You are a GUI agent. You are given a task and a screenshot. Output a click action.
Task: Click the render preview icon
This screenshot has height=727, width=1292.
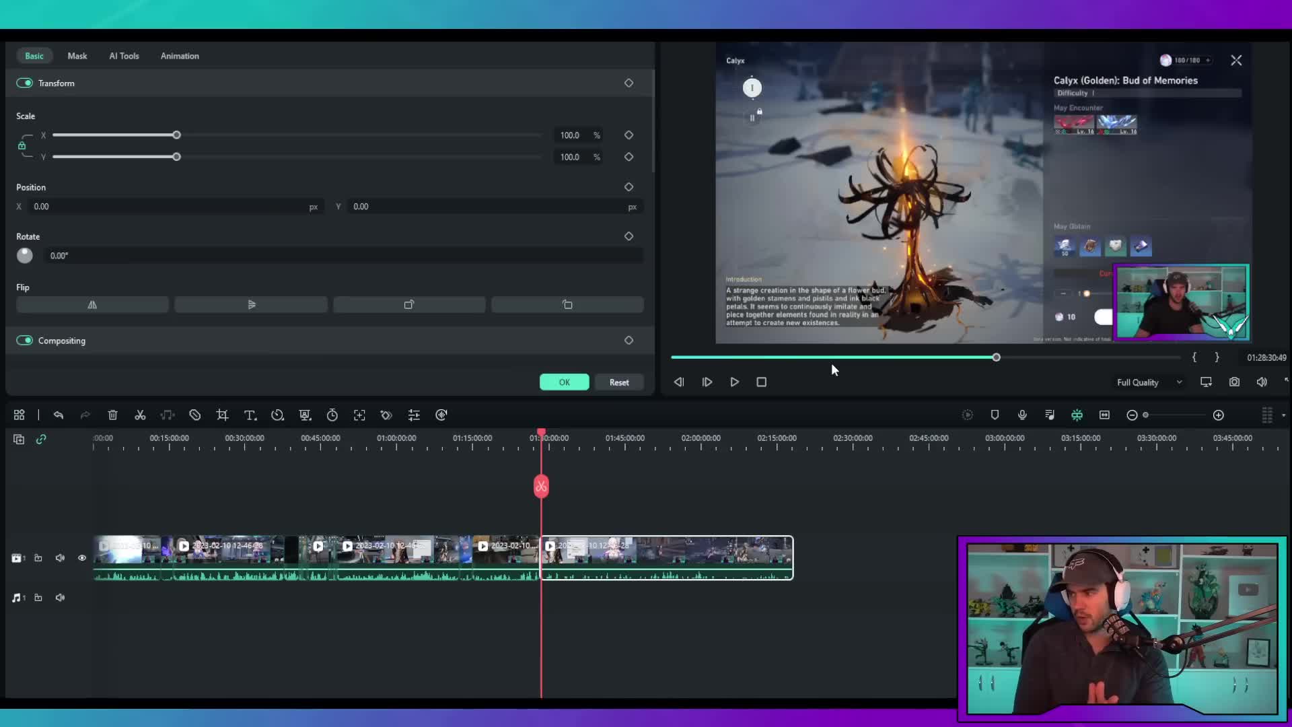click(968, 415)
